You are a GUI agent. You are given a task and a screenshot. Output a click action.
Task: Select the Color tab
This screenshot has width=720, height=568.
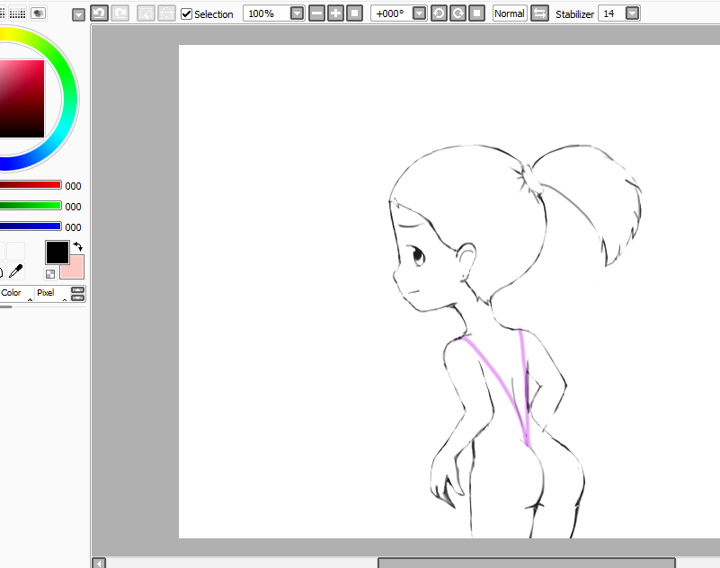[12, 293]
